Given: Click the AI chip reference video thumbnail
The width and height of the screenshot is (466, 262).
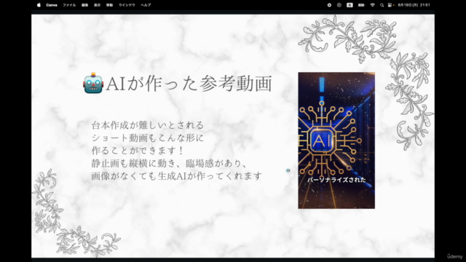Looking at the screenshot, I should coord(336,140).
